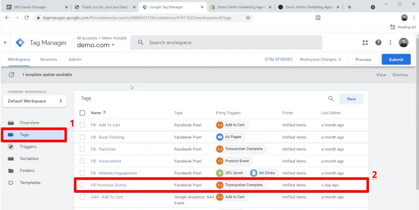
Task: Open the GA4 - Add To Cart tag link
Action: tap(107, 197)
